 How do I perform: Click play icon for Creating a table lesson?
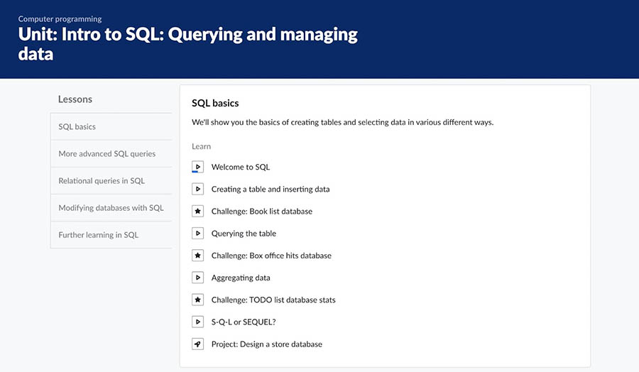[198, 189]
